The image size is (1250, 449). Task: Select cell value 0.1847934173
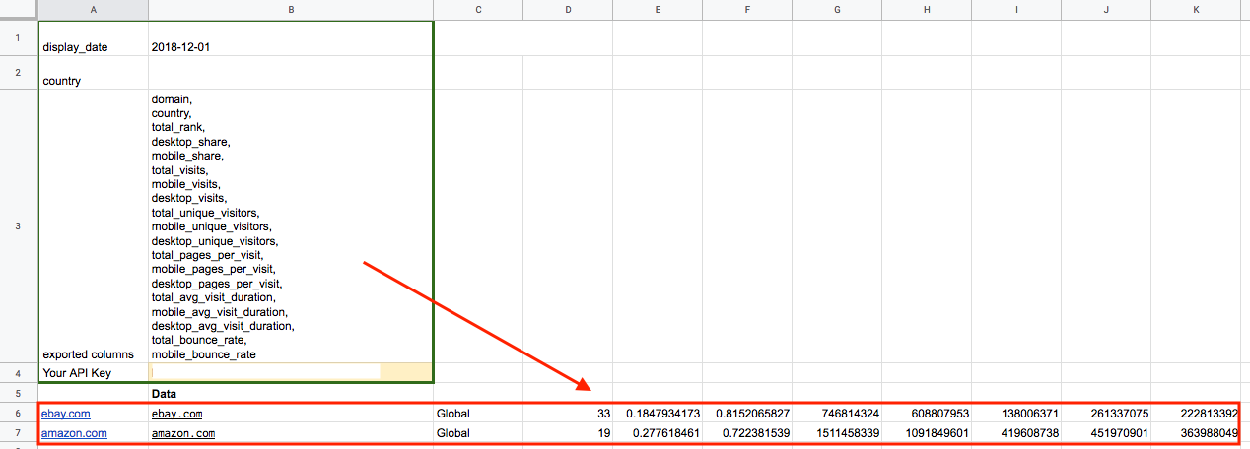coord(658,414)
